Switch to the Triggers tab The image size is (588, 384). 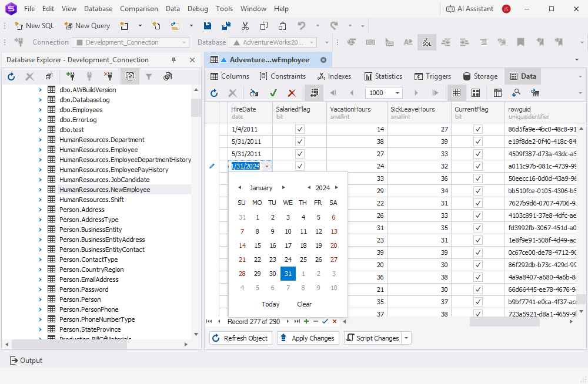pyautogui.click(x=432, y=76)
